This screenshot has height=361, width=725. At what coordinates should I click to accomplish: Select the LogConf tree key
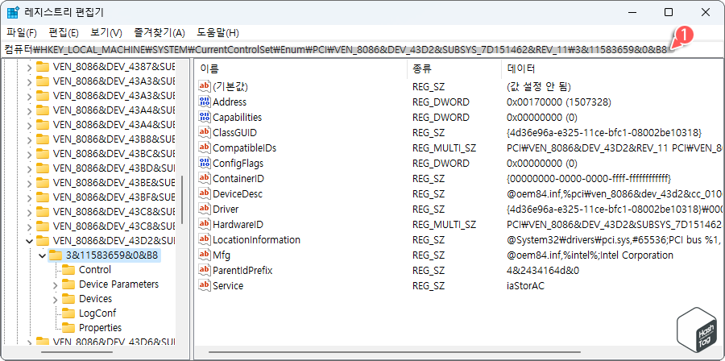point(97,313)
